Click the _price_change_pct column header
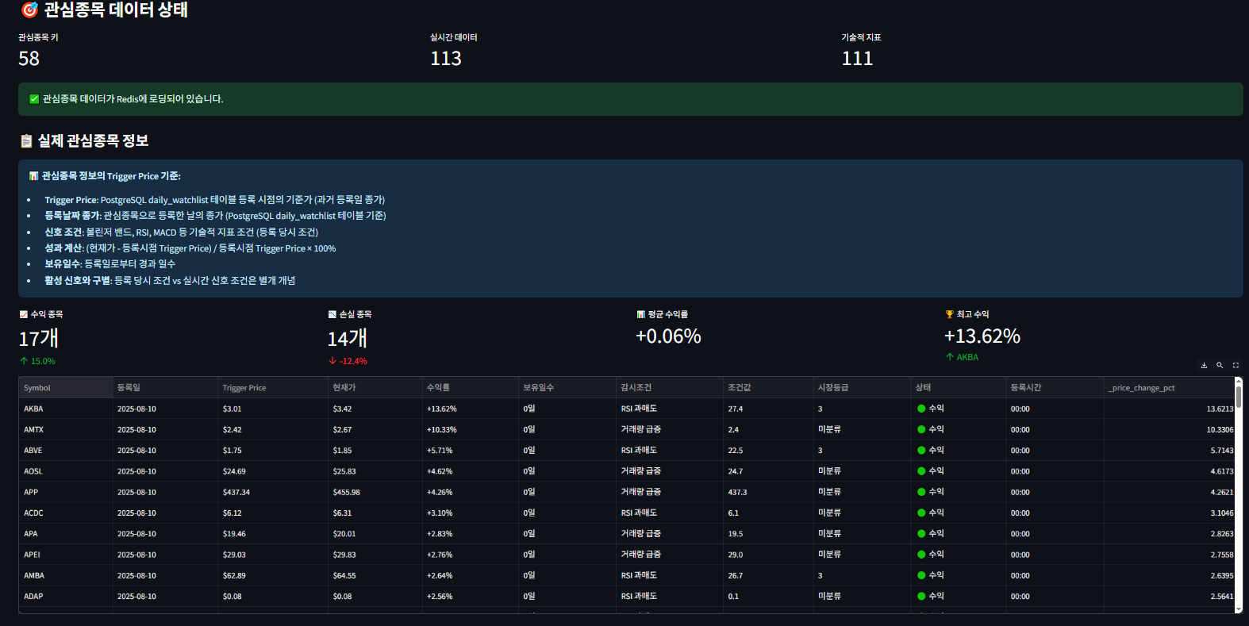The height and width of the screenshot is (626, 1249). [1141, 388]
